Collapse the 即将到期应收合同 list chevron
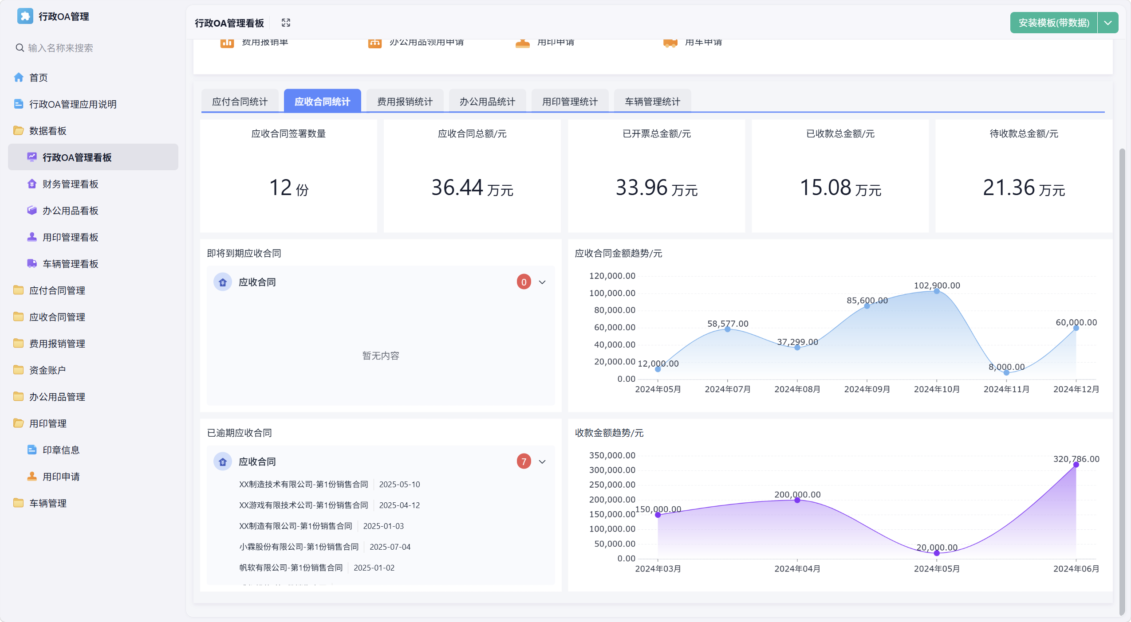Screen dimensions: 1131x622 tap(542, 282)
